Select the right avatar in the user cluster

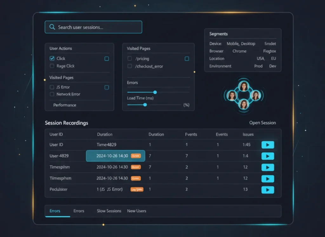pyautogui.click(x=255, y=95)
